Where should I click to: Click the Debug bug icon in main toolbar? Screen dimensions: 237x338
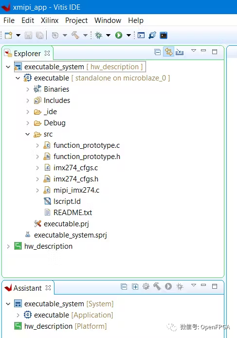coord(99,35)
